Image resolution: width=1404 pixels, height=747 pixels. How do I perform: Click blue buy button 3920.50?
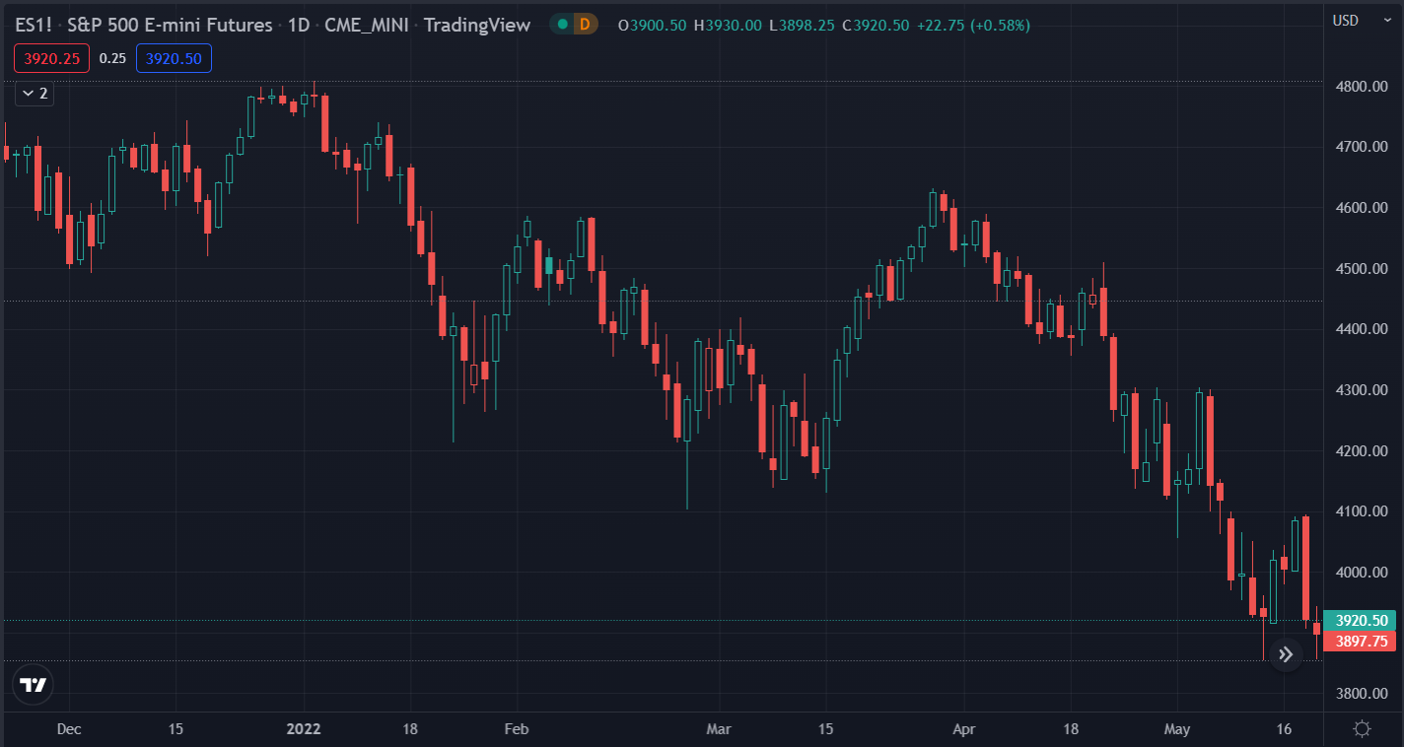tap(174, 58)
